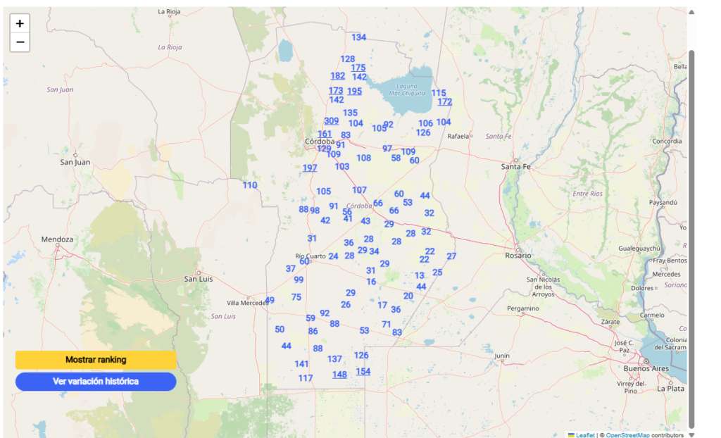Viewport: 721px width, 438px height.
Task: Click the 134 marker at the top
Action: (x=359, y=37)
